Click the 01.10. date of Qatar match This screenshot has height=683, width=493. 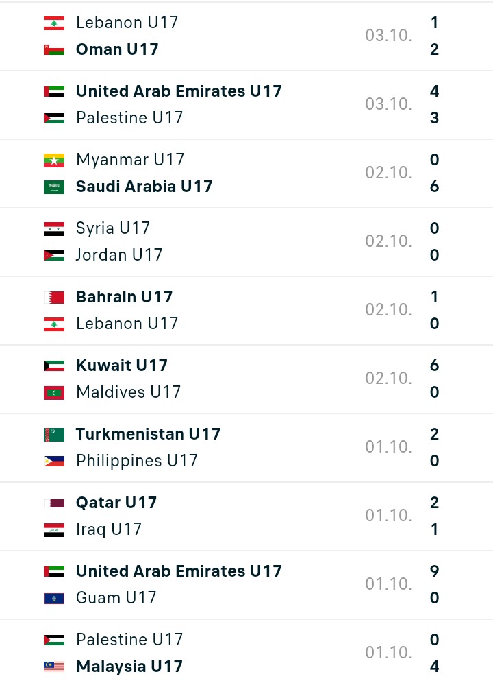pyautogui.click(x=388, y=516)
